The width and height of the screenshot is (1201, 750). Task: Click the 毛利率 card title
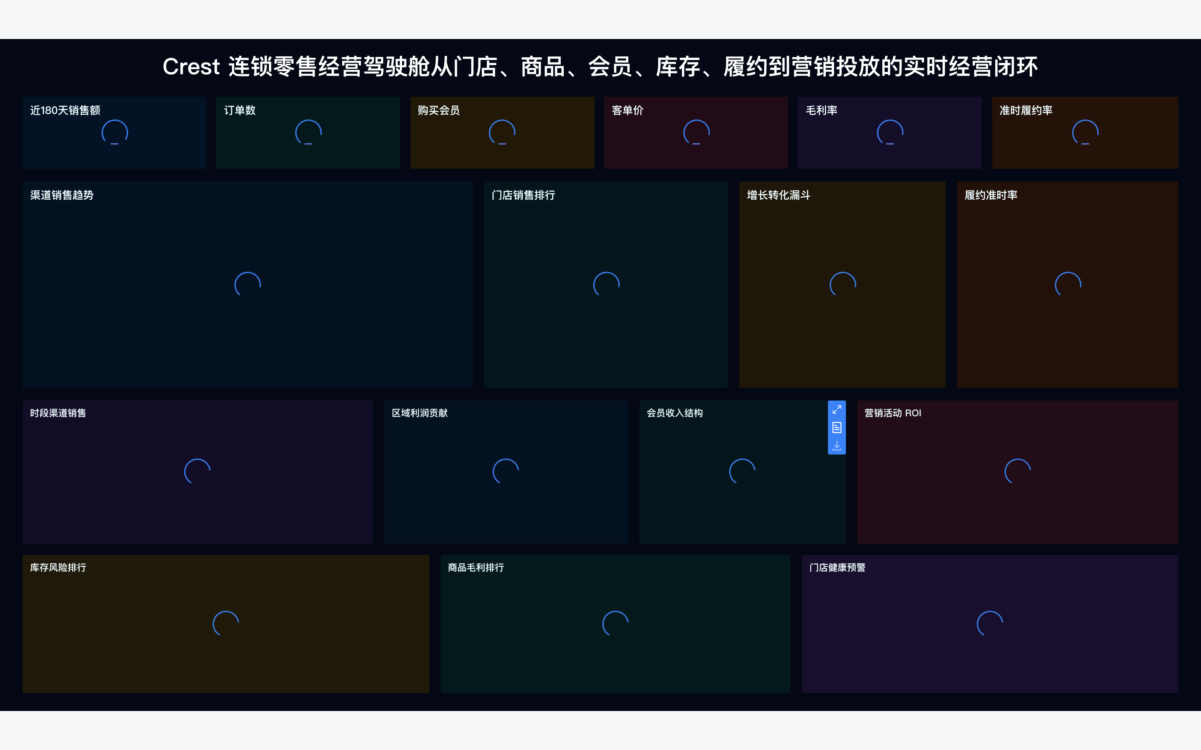tap(821, 110)
